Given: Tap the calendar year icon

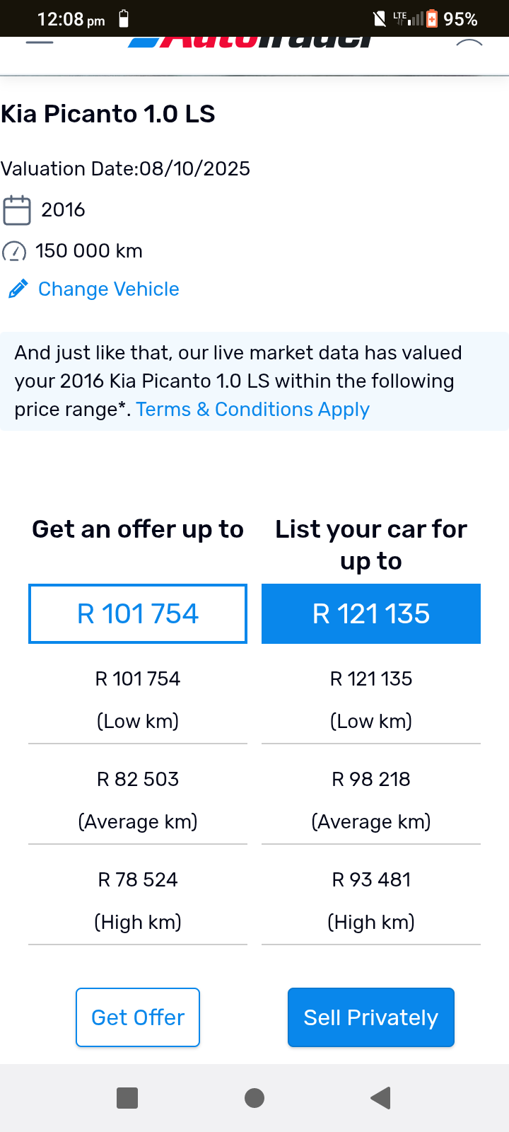Looking at the screenshot, I should point(17,210).
